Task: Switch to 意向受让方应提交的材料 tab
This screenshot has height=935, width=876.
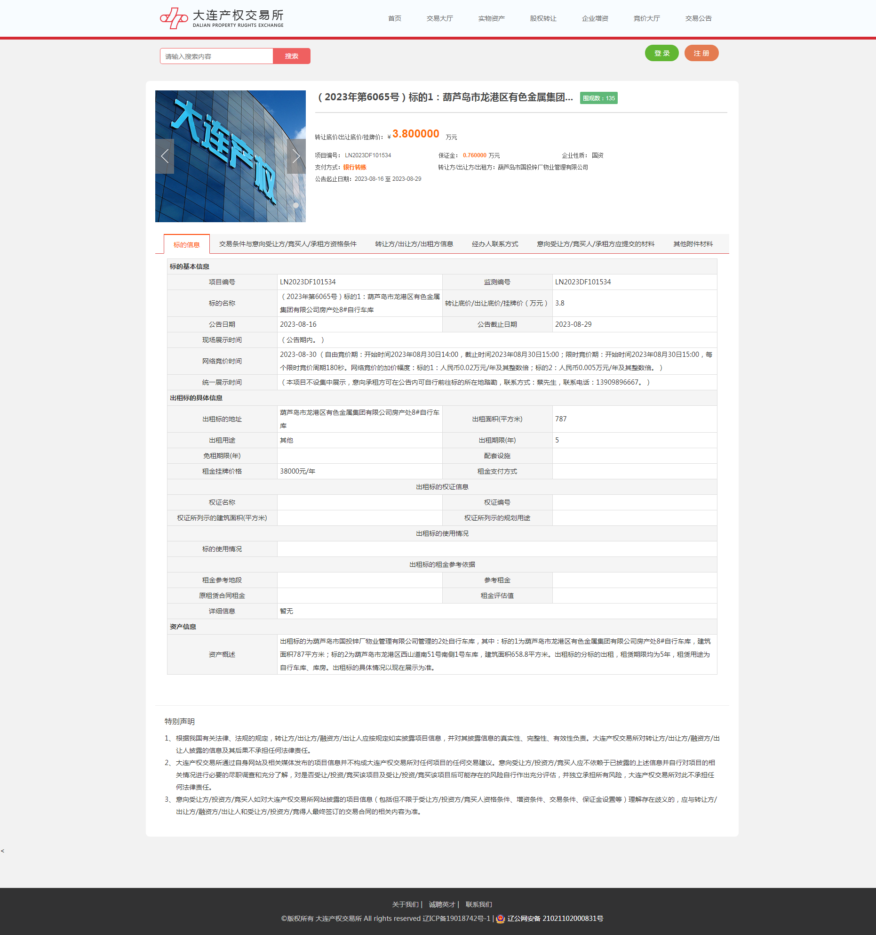Action: 596,244
